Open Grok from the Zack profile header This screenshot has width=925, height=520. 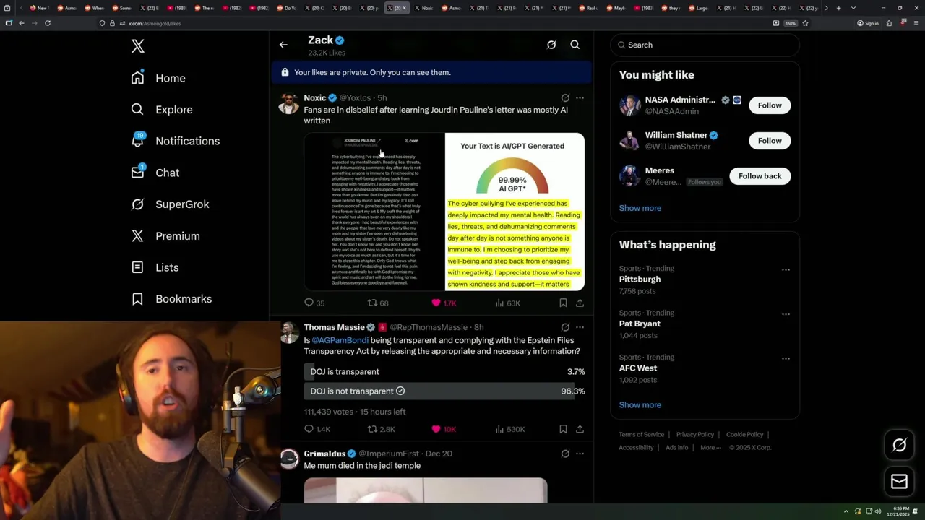[x=551, y=45]
